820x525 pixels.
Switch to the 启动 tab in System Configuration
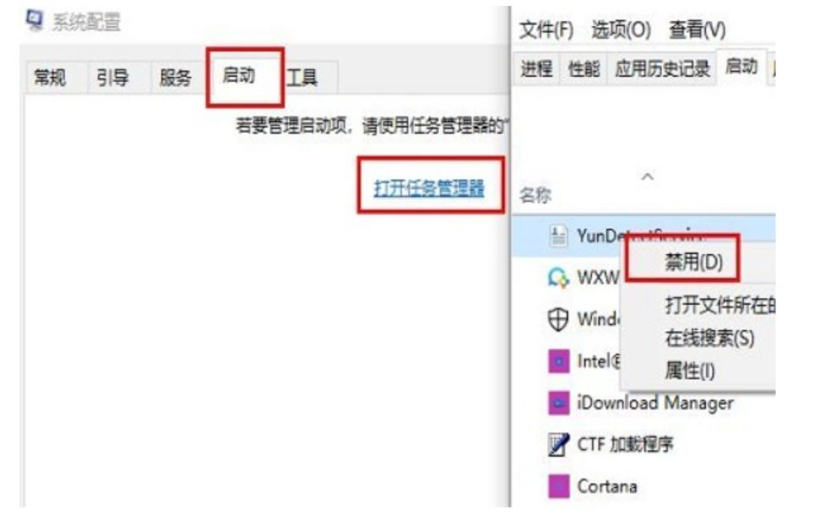coord(239,76)
